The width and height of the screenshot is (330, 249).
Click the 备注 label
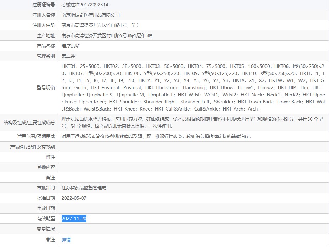(50, 177)
